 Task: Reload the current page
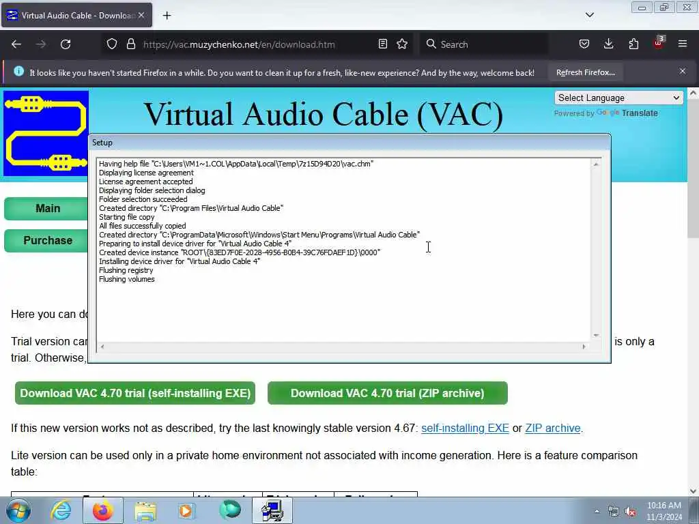pyautogui.click(x=66, y=44)
